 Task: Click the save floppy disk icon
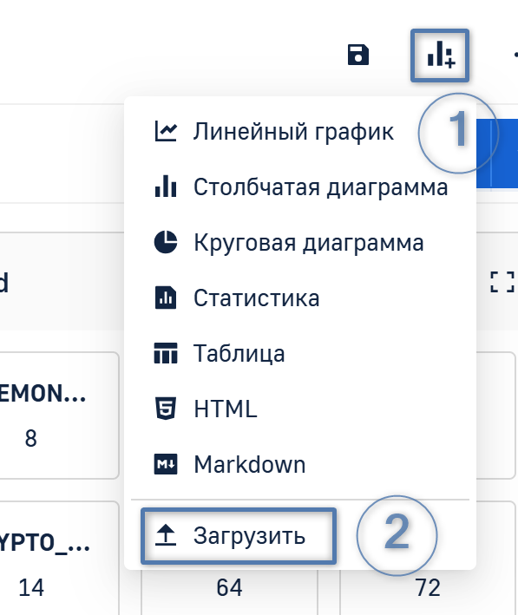point(357,55)
